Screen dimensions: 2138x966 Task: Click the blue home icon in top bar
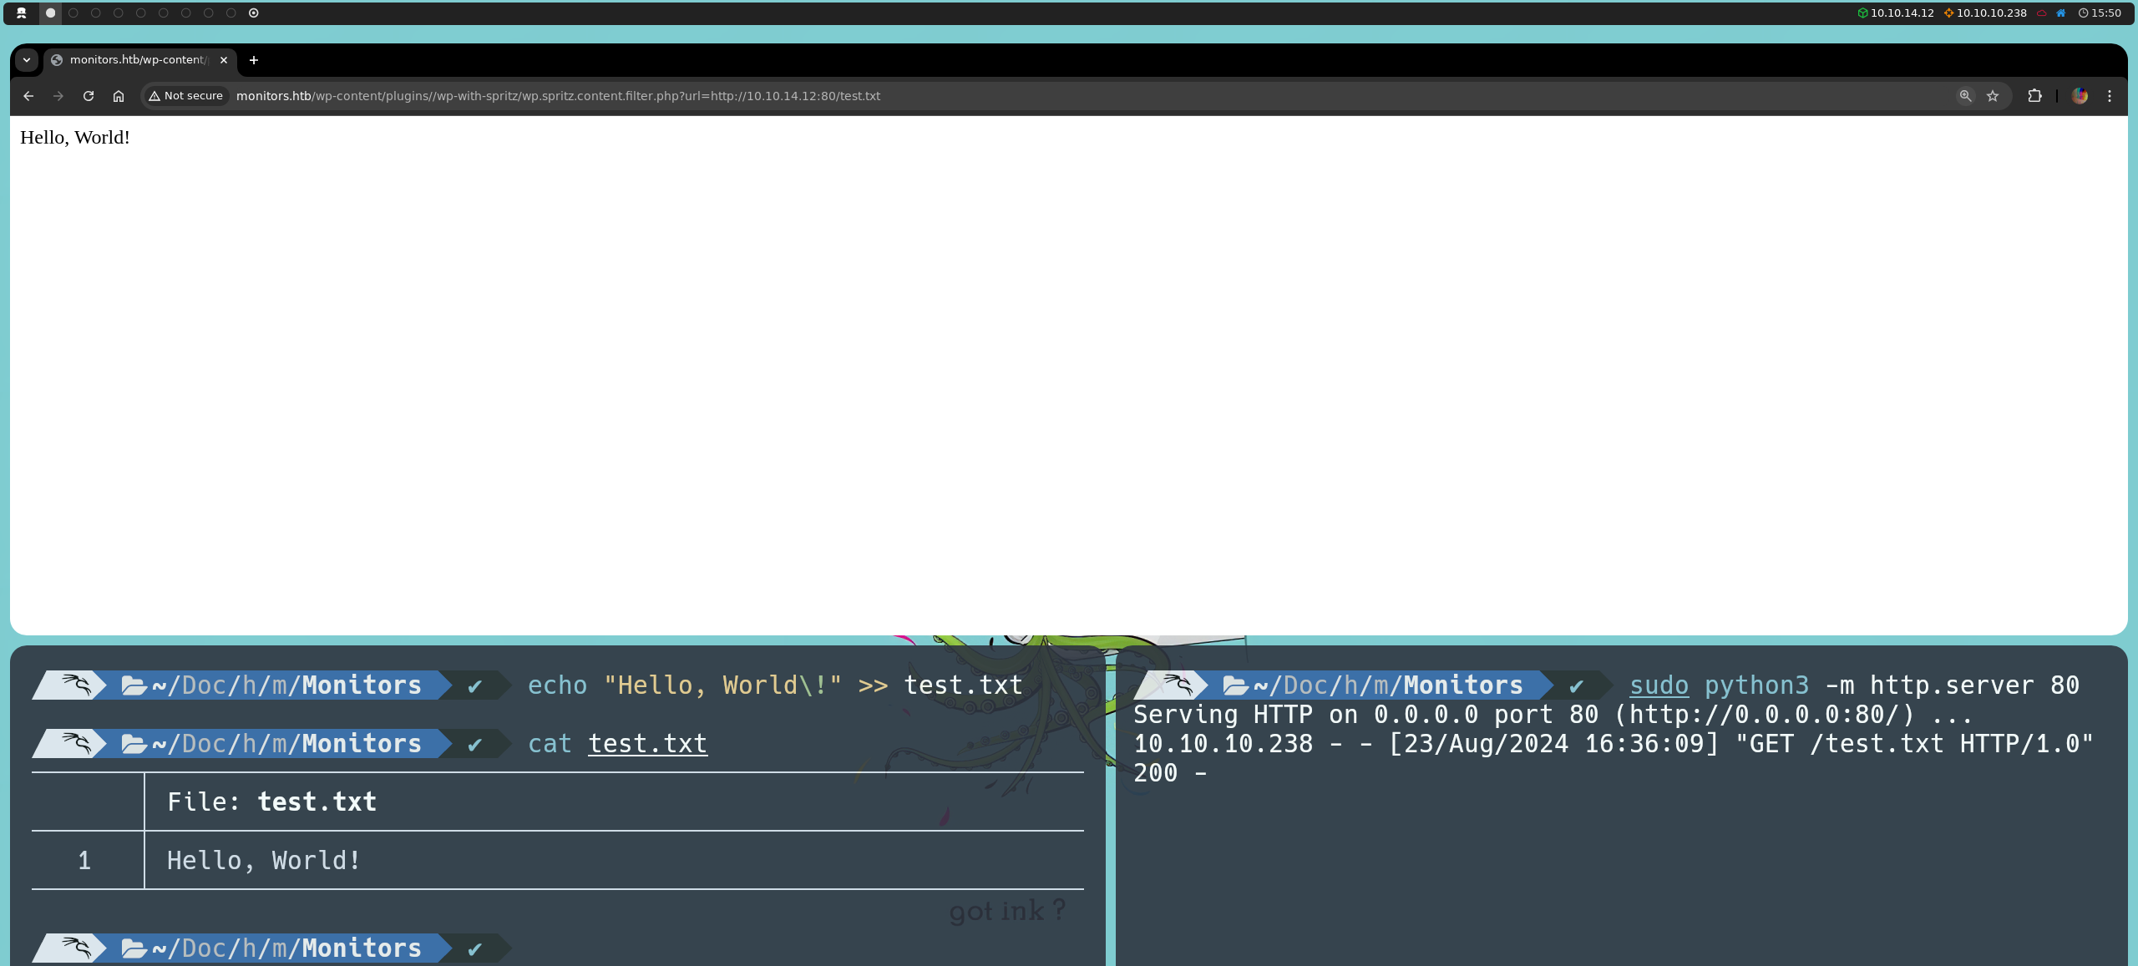pyautogui.click(x=2061, y=13)
